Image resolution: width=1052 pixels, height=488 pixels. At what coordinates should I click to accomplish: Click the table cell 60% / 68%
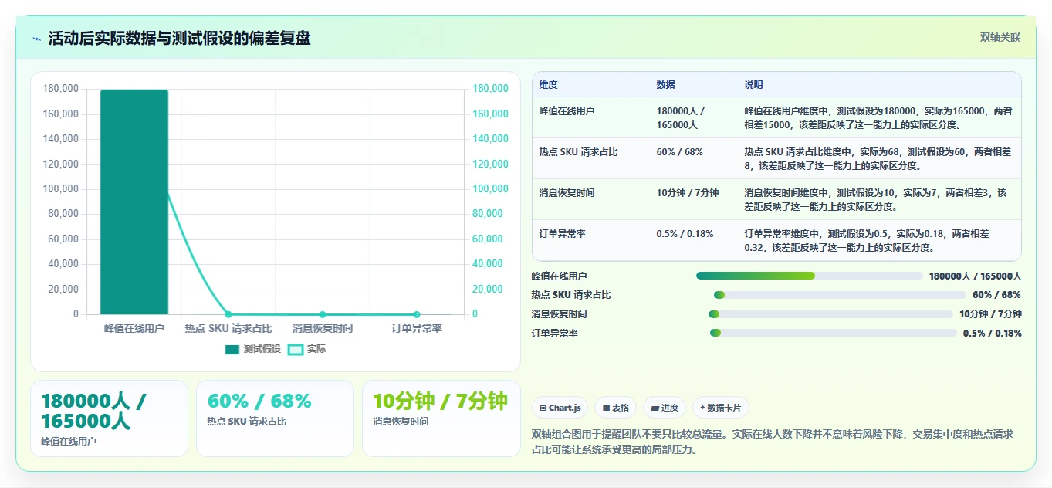(x=679, y=152)
